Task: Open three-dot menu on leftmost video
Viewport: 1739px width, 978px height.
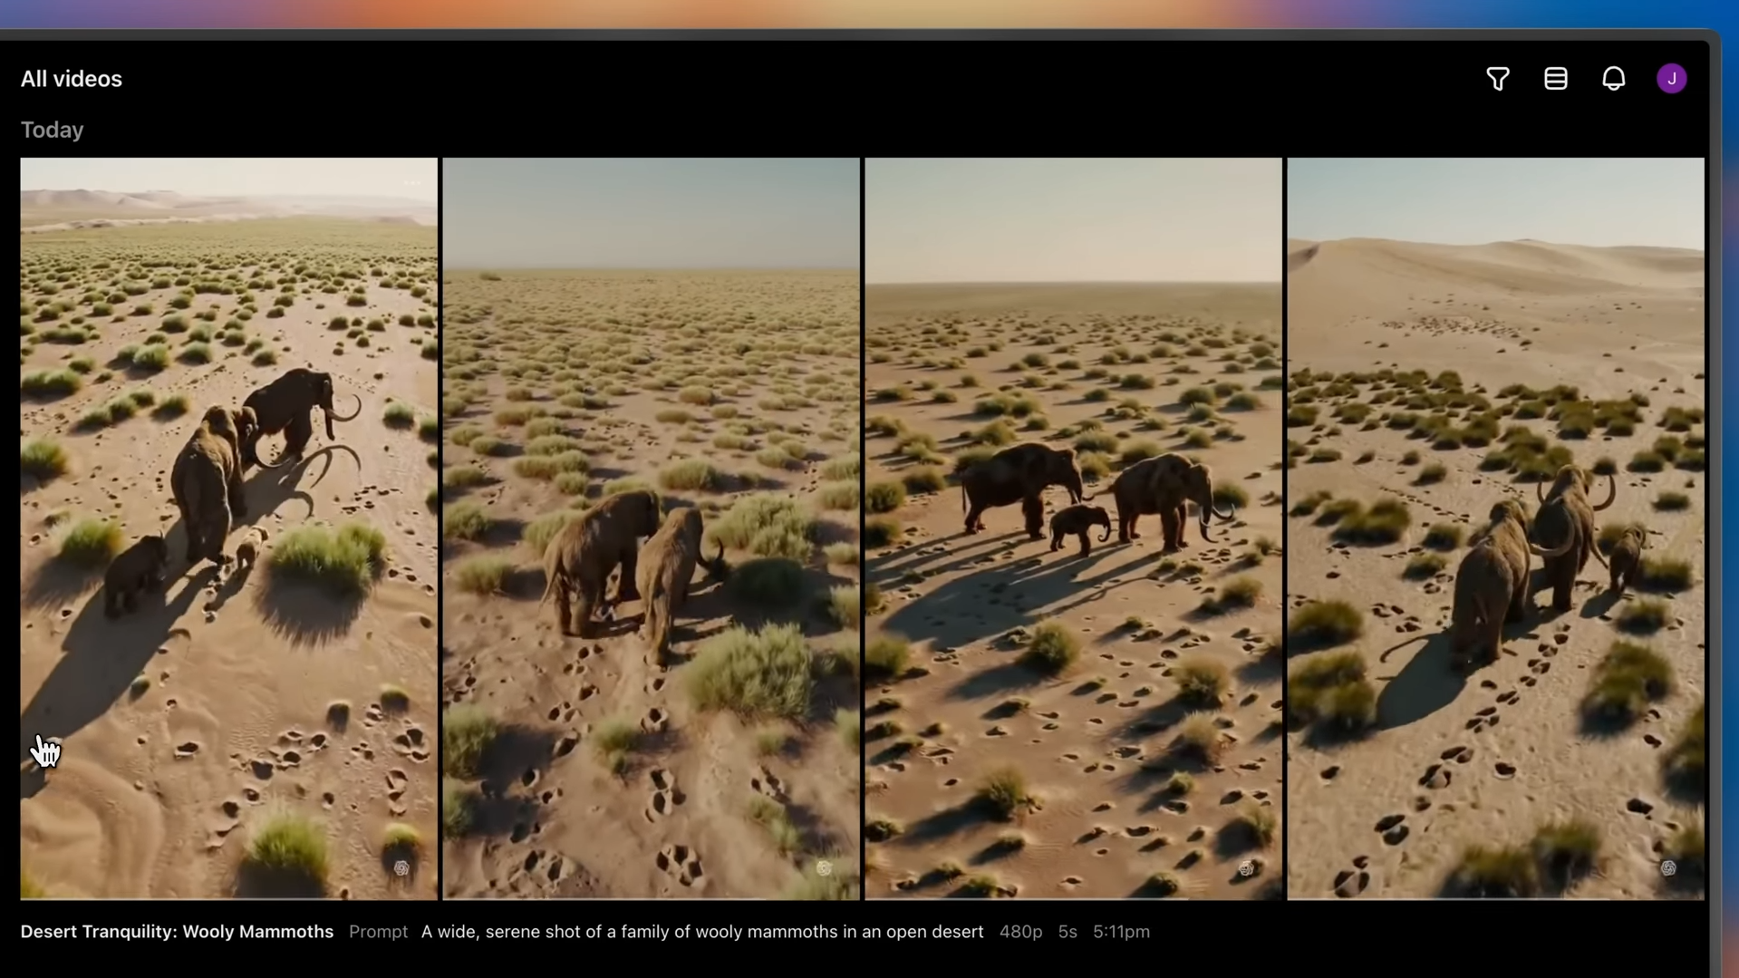Action: tap(412, 183)
